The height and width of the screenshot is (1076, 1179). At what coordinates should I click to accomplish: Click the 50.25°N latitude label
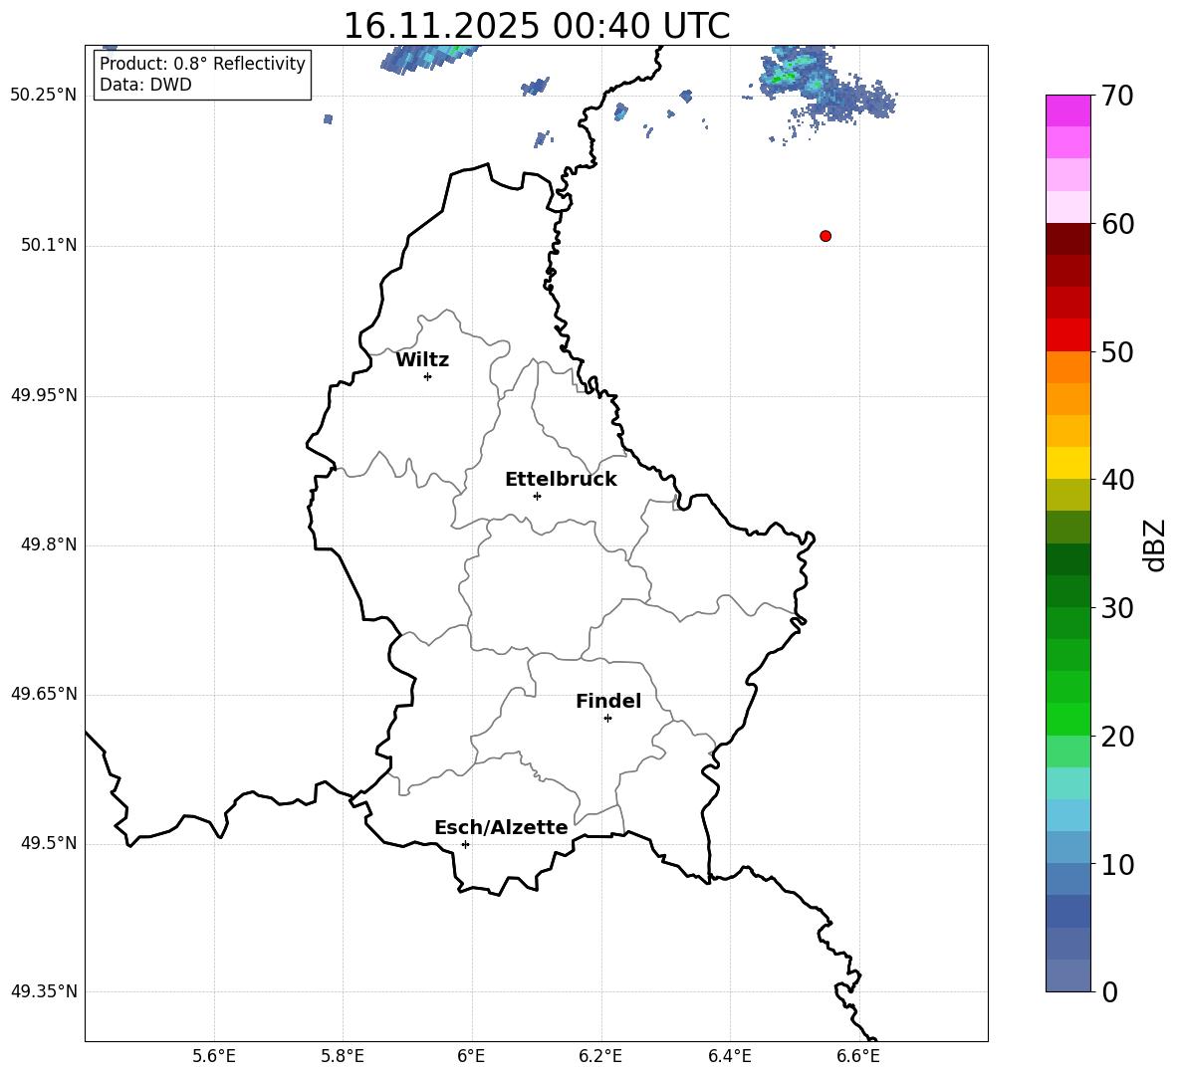(x=44, y=96)
